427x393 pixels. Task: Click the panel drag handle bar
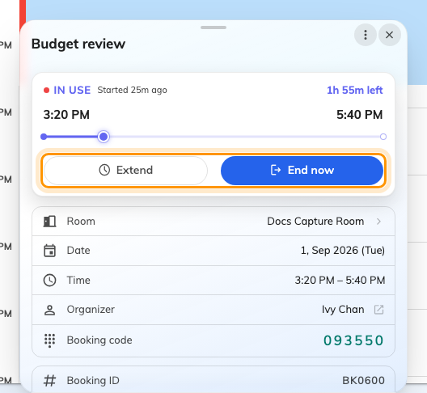pyautogui.click(x=213, y=27)
